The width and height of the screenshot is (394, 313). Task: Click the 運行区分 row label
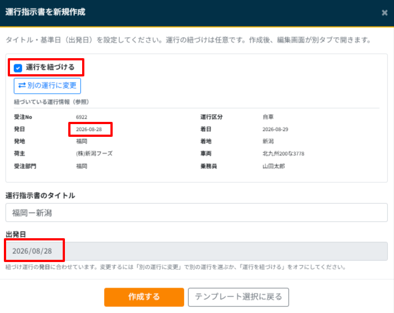211,117
